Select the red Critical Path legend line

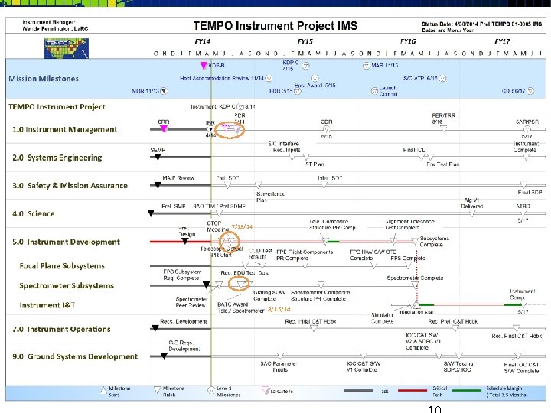(x=412, y=390)
